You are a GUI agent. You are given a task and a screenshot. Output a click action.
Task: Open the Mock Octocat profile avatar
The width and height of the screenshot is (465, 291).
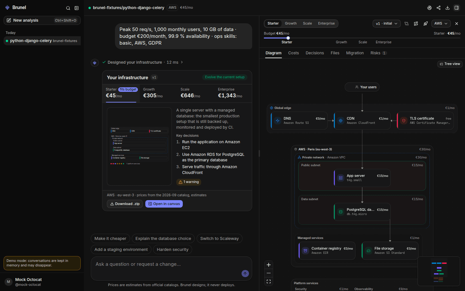8,282
